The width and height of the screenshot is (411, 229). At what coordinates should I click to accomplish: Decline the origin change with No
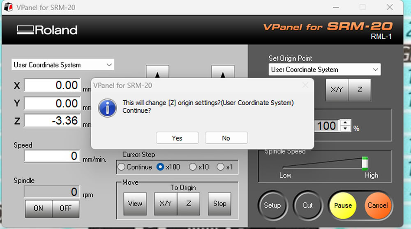[x=226, y=138]
